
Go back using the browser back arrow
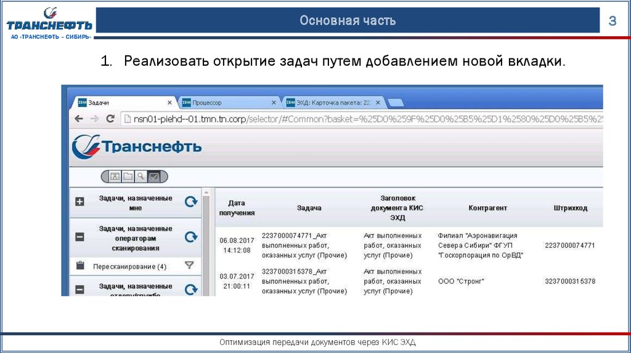tap(79, 119)
